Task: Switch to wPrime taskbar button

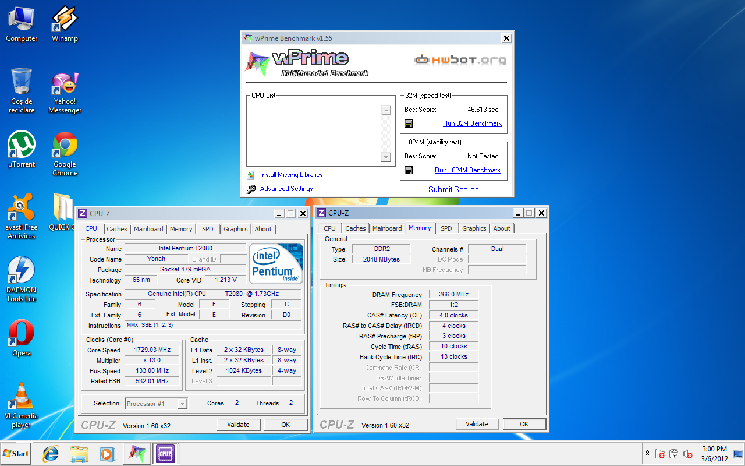Action: (137, 454)
